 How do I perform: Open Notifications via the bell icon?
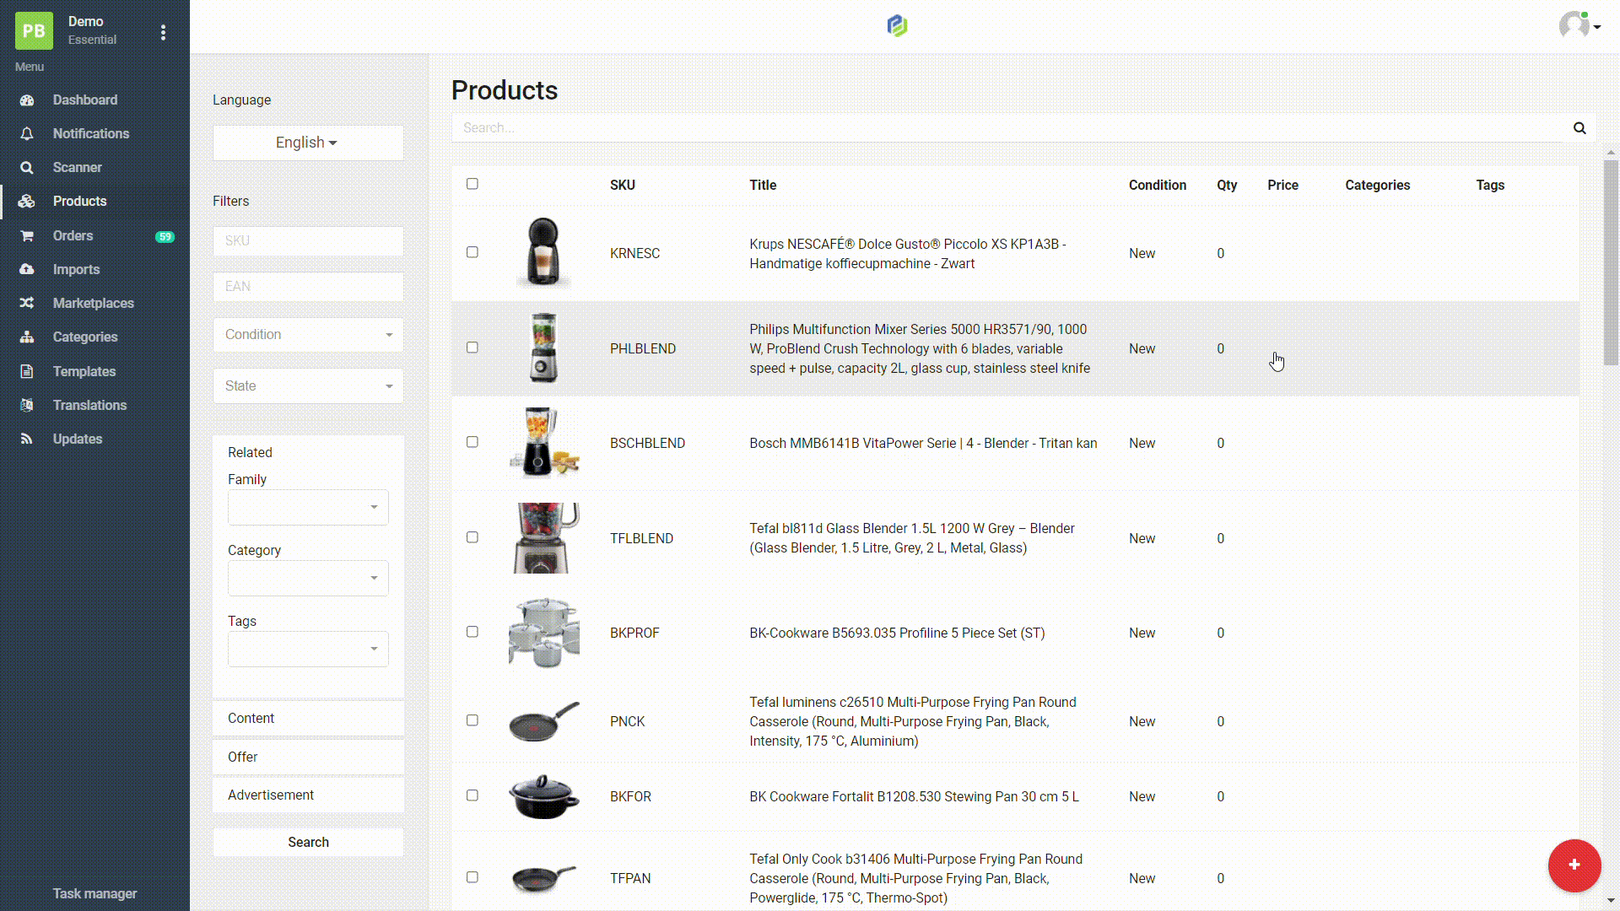pos(27,134)
